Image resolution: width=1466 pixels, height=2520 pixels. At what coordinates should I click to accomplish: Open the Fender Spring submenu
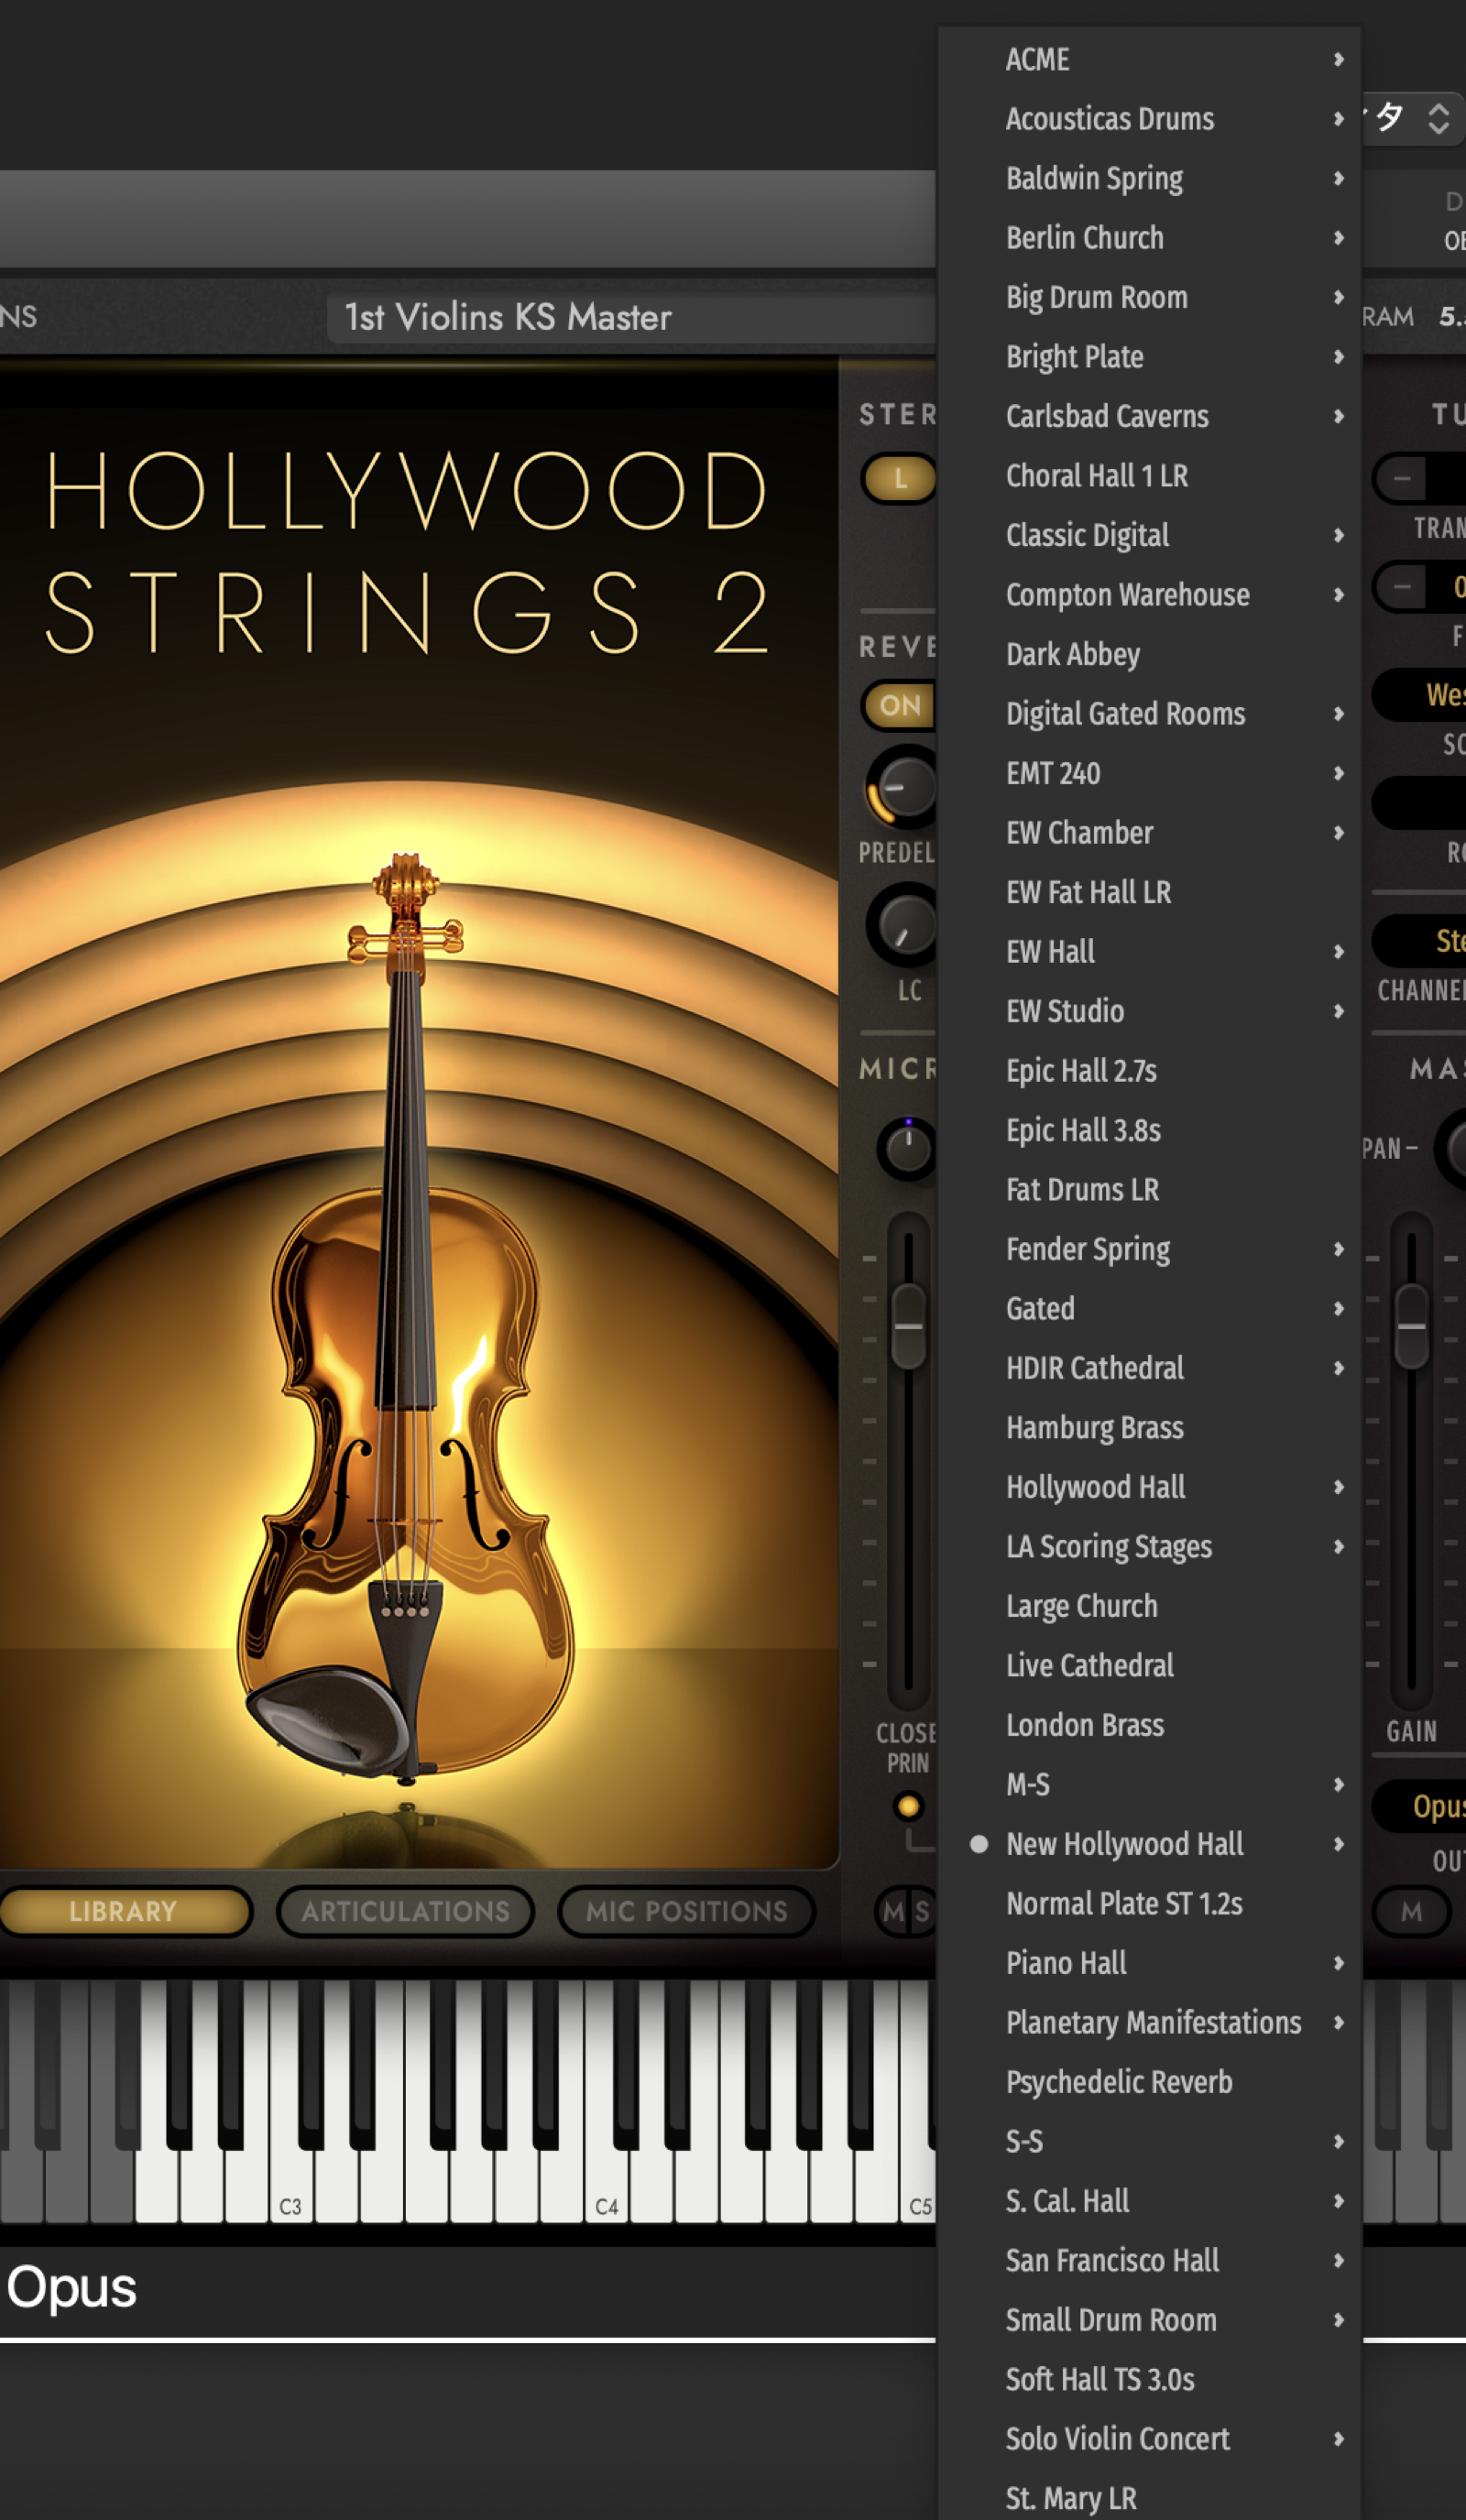(1149, 1250)
